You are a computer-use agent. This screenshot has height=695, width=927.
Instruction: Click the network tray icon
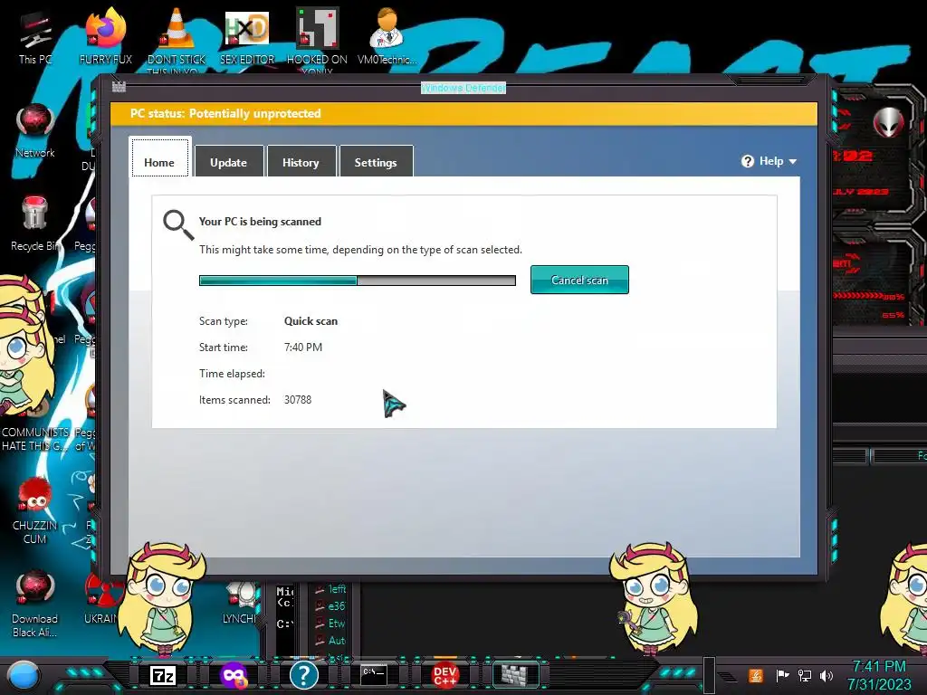(804, 675)
